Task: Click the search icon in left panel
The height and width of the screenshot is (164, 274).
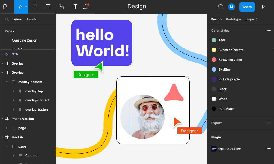Action: point(7,19)
